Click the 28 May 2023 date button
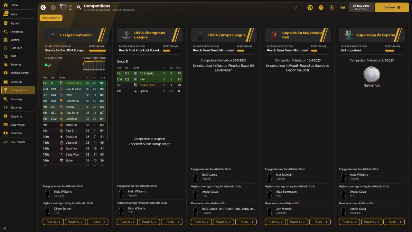The height and width of the screenshot is (232, 412). tap(361, 7)
